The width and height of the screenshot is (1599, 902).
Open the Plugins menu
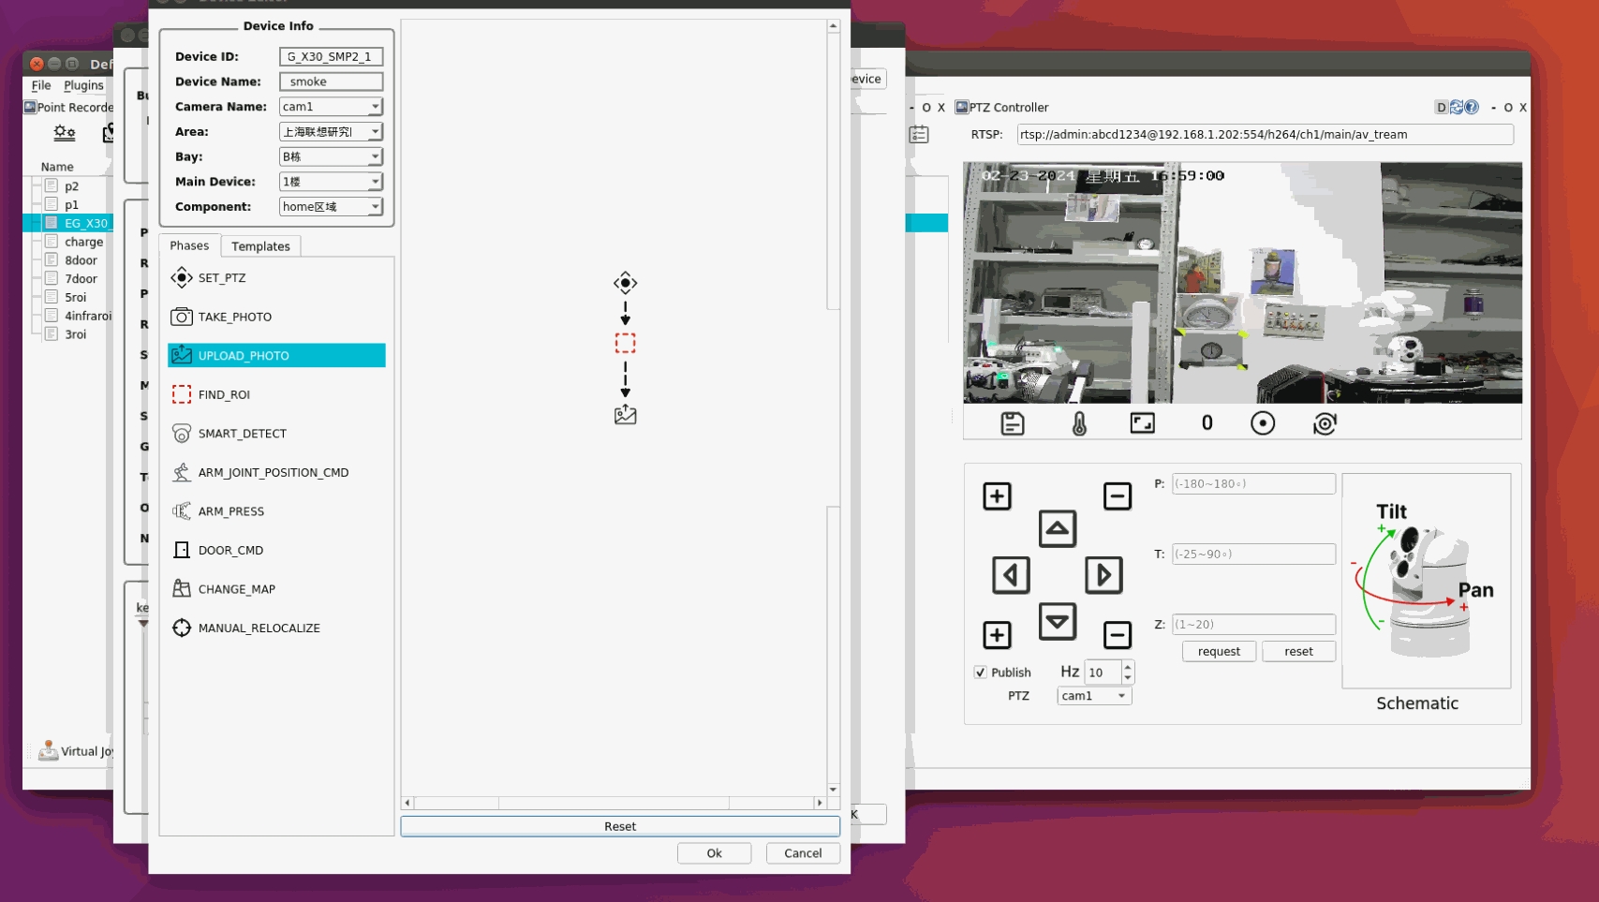point(83,85)
